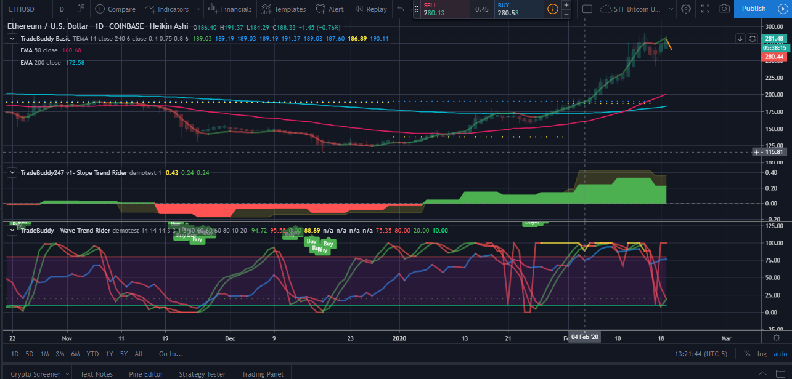Toggle auto scale mode

click(780, 354)
